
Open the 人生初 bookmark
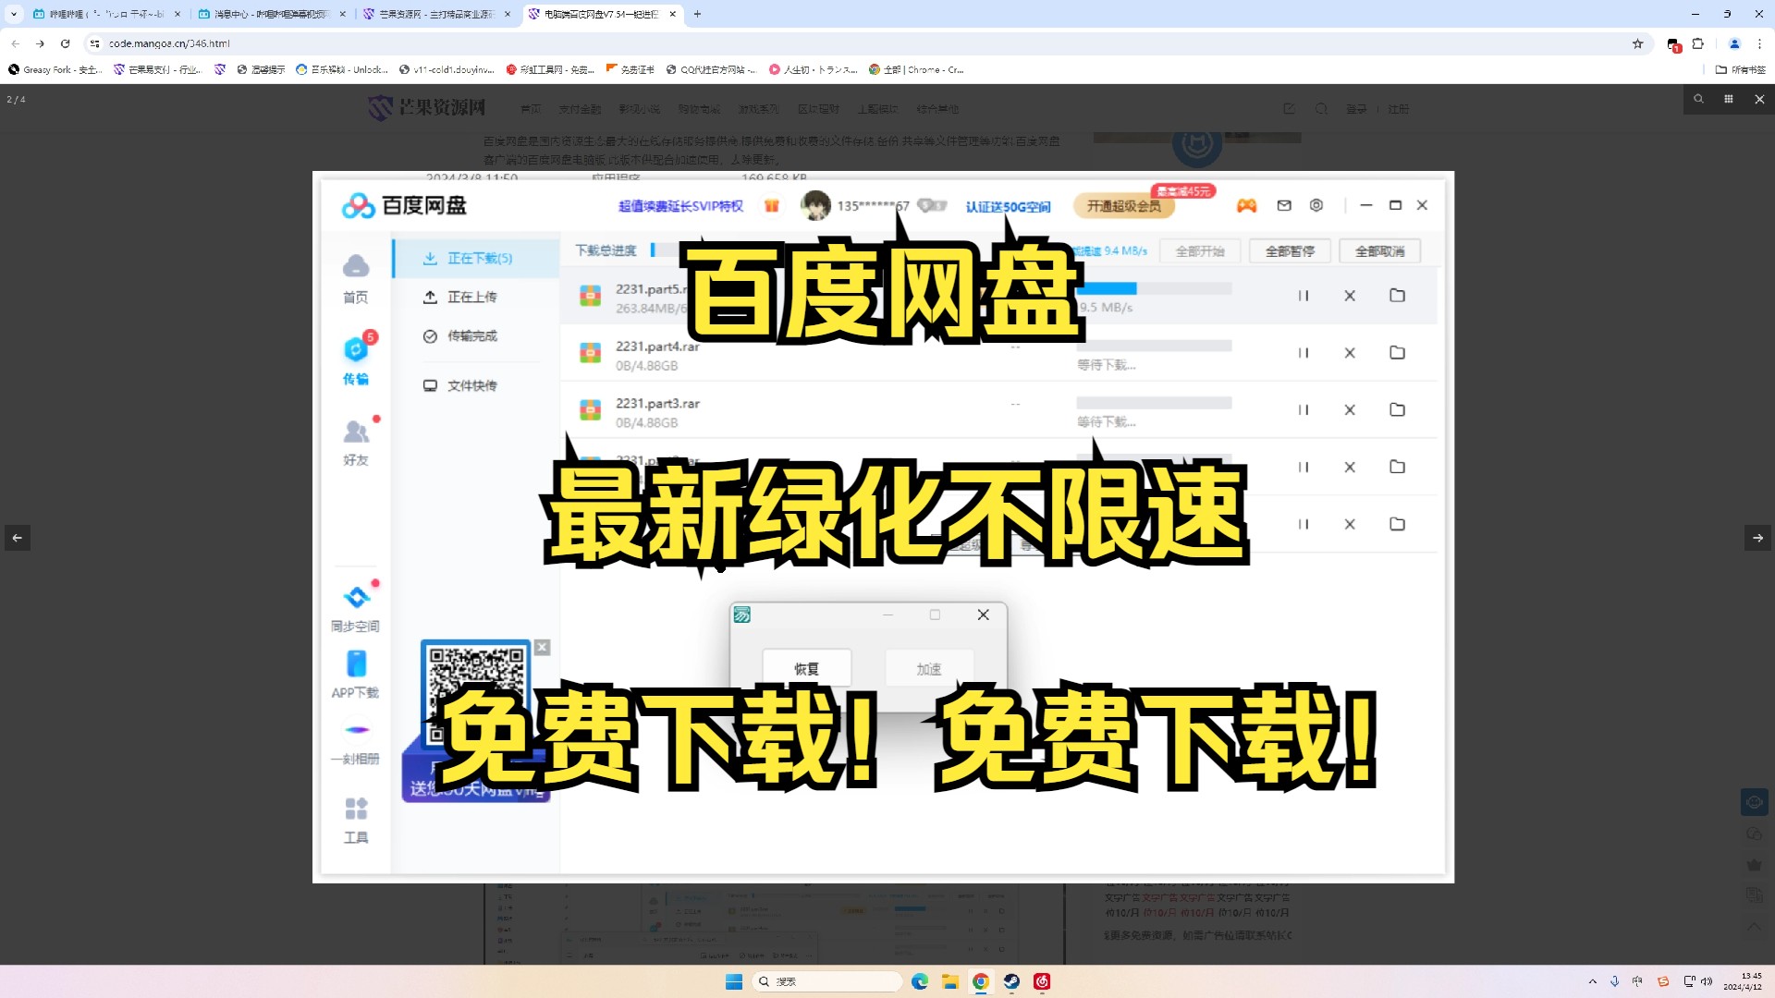814,69
